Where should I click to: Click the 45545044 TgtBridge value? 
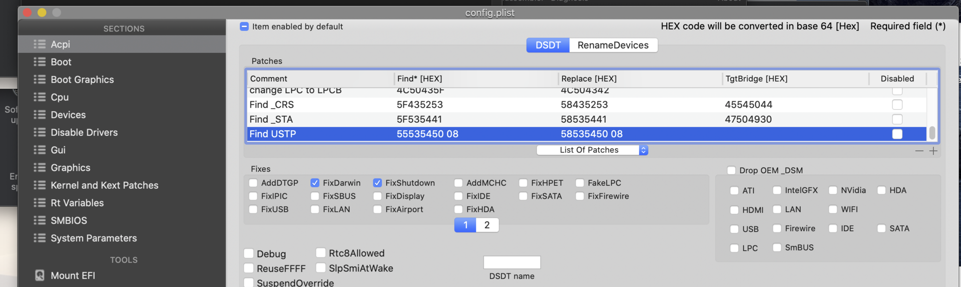[748, 105]
